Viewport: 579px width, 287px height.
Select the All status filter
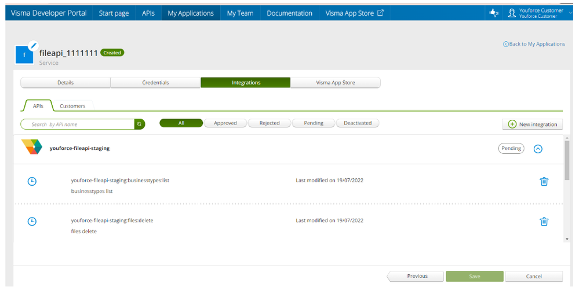tap(181, 123)
